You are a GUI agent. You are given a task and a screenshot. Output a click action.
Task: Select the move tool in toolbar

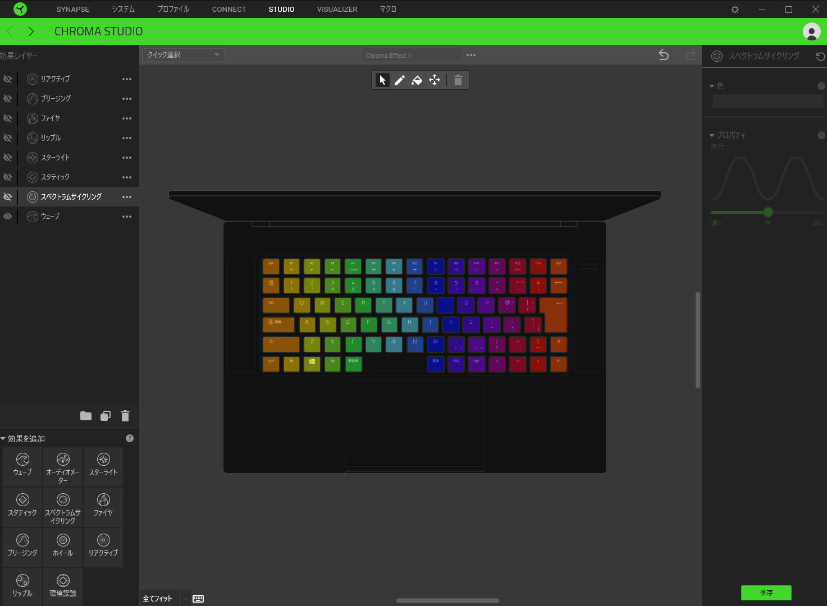pos(435,80)
